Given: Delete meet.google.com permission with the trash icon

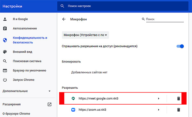Looking at the screenshot, I should 179,98.
